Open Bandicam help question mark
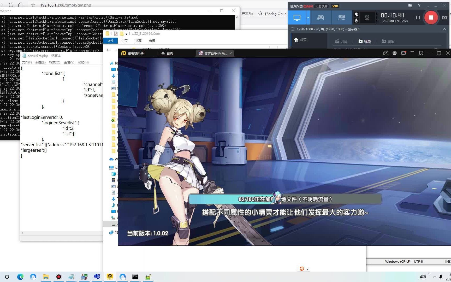The height and width of the screenshot is (282, 451). click(419, 5)
